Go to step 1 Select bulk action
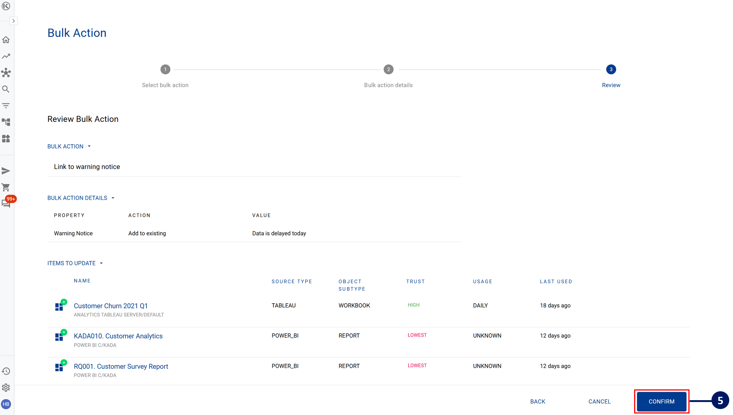Viewport: 733px width, 415px height. [x=165, y=69]
